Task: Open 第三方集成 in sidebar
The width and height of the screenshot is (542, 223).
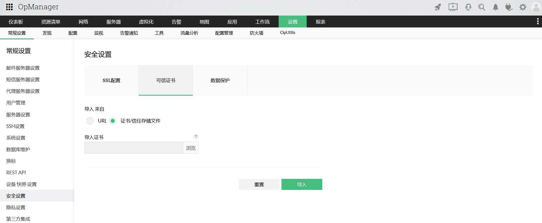Action: click(x=18, y=219)
